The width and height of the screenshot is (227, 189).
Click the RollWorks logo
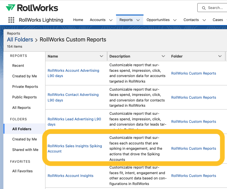tap(32, 8)
